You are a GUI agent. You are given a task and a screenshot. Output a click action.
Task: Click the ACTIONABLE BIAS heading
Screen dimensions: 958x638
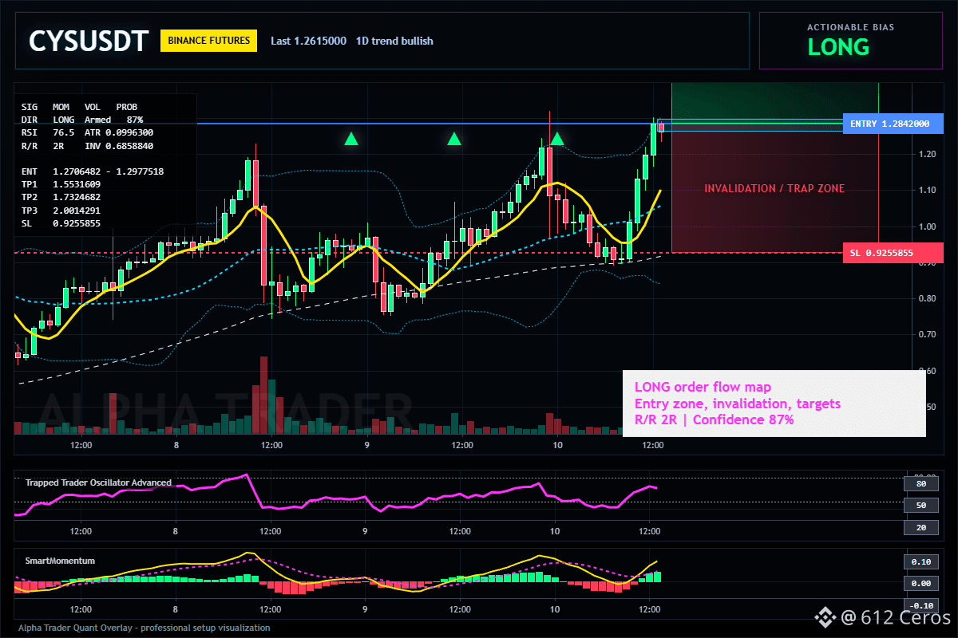click(x=850, y=27)
